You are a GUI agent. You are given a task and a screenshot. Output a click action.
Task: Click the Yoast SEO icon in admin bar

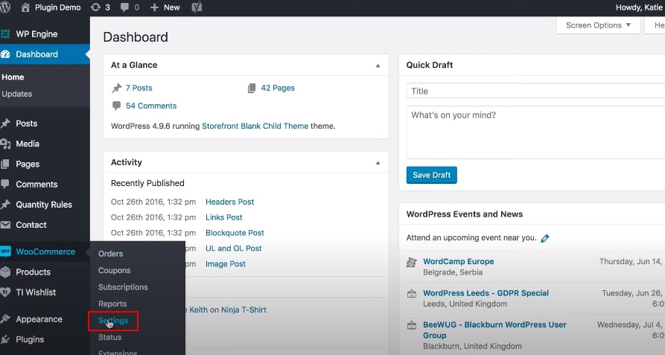click(197, 7)
